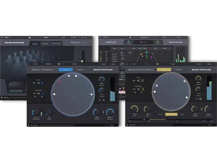This screenshot has width=217, height=163.
Task: Click Large Ensemble preset in Density
Action: click(x=16, y=87)
